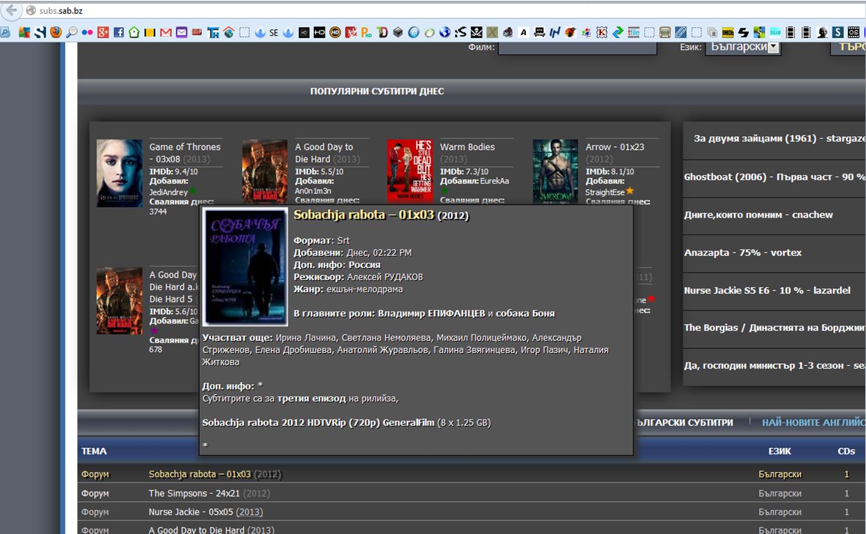Expand the Език language dropdown
The image size is (866, 534).
[742, 47]
